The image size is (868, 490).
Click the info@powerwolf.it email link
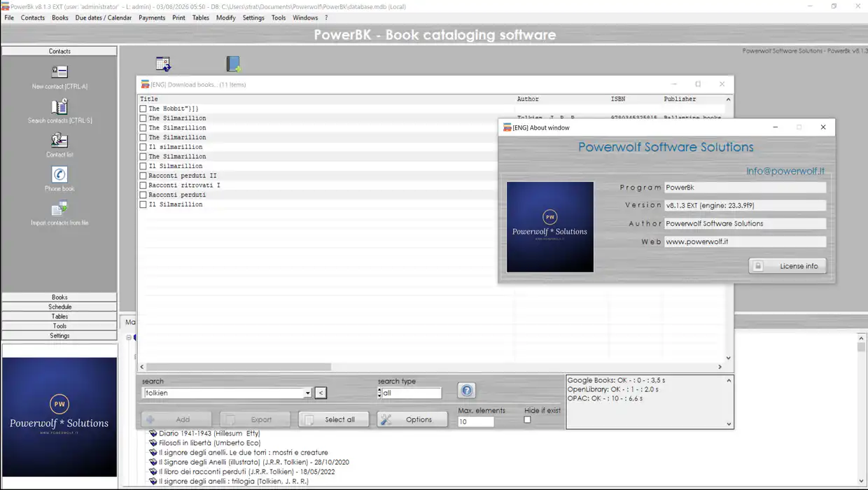pos(785,171)
